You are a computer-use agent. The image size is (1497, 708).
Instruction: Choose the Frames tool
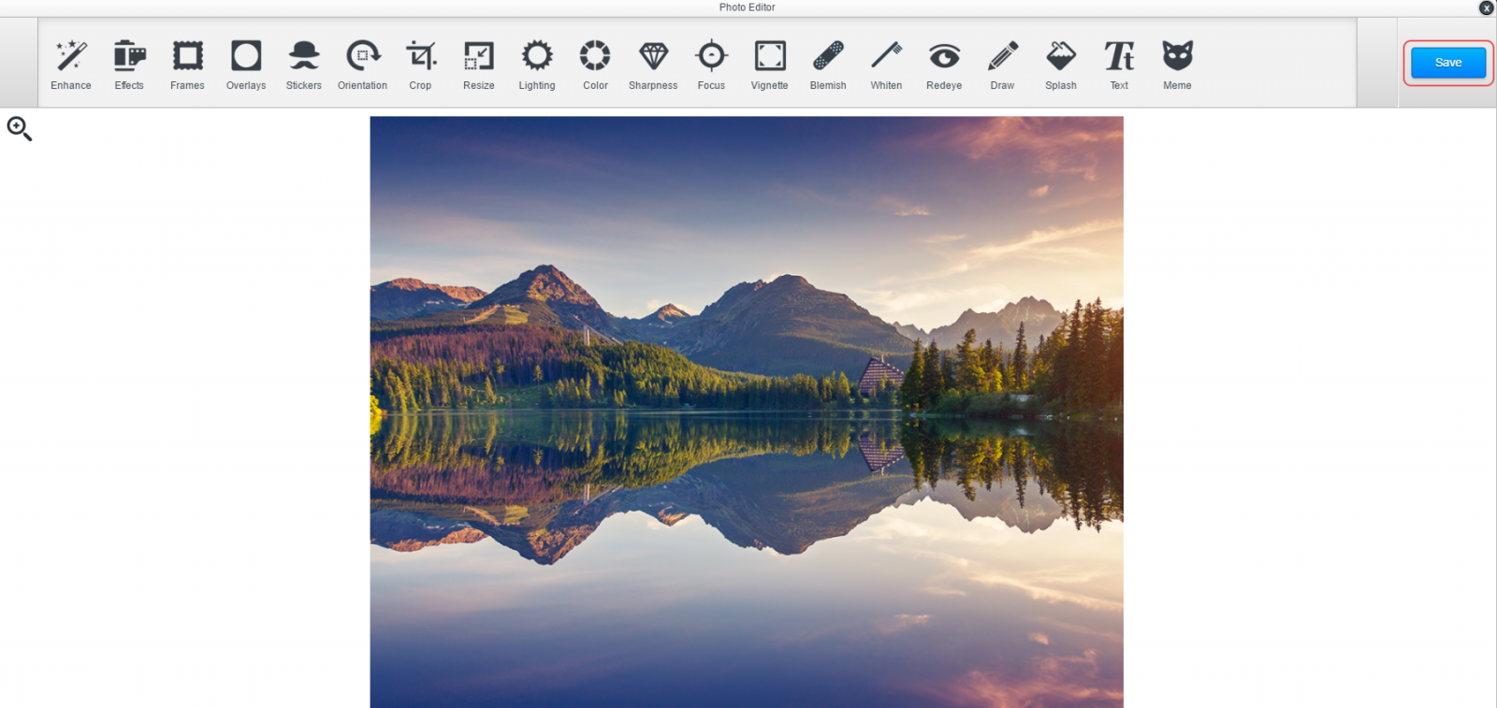pyautogui.click(x=187, y=64)
